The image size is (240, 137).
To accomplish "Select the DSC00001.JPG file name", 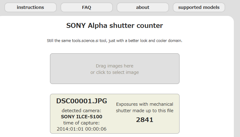I will pos(81,101).
